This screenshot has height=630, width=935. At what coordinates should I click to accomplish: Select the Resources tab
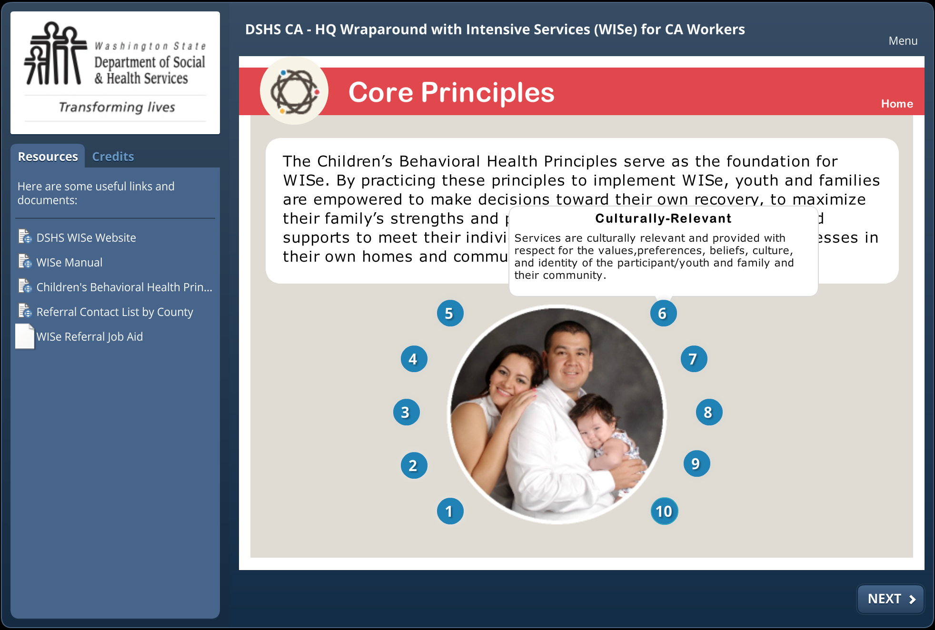click(x=48, y=157)
